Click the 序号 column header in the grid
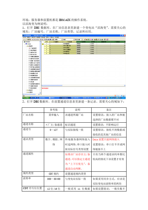 47,42
